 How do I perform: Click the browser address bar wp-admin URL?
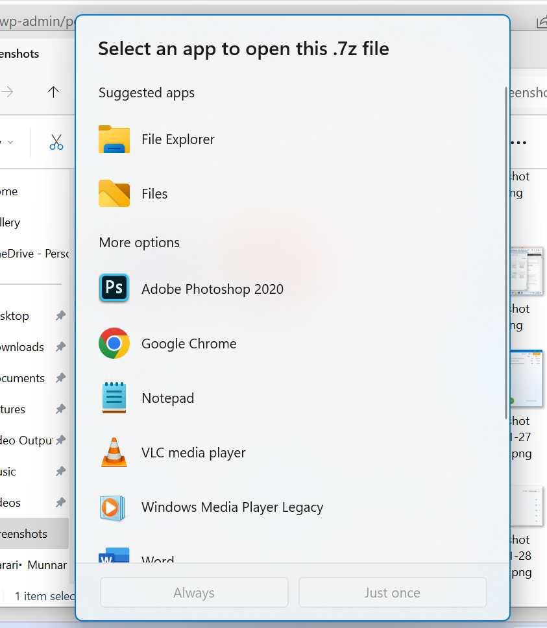37,21
